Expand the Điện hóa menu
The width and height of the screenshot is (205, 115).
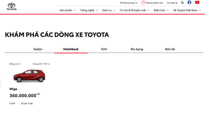coord(161,10)
